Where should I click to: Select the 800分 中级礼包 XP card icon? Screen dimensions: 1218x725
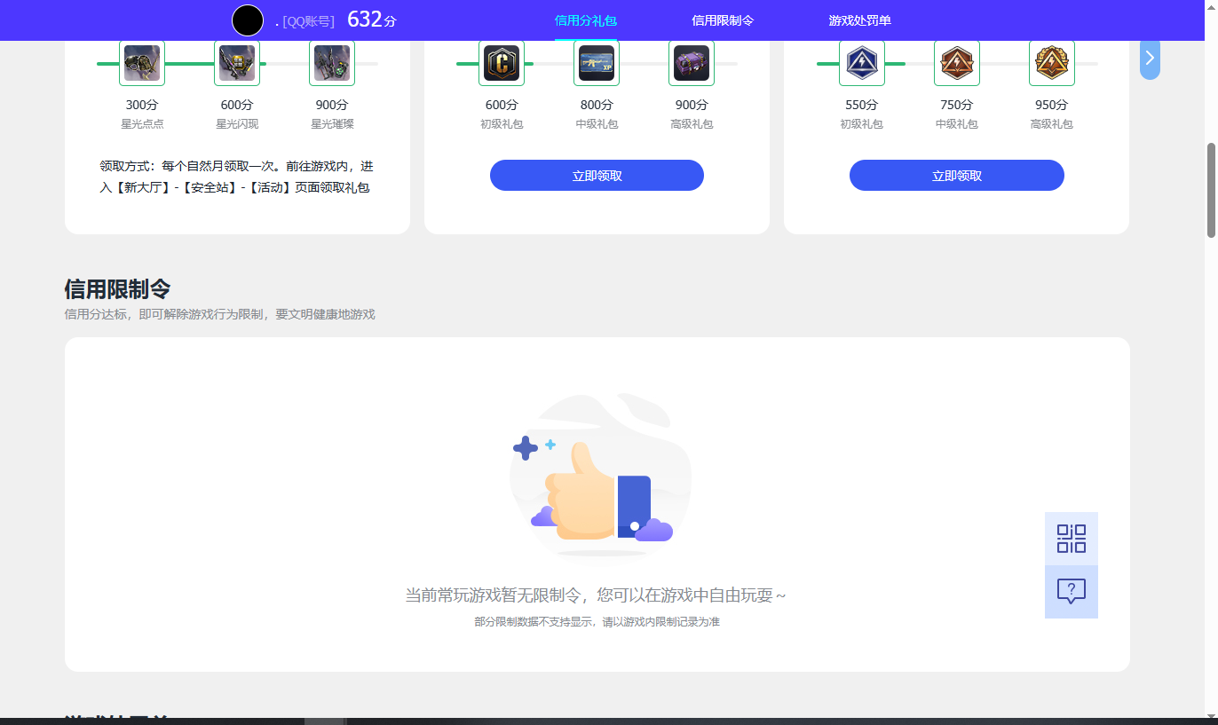(x=597, y=63)
